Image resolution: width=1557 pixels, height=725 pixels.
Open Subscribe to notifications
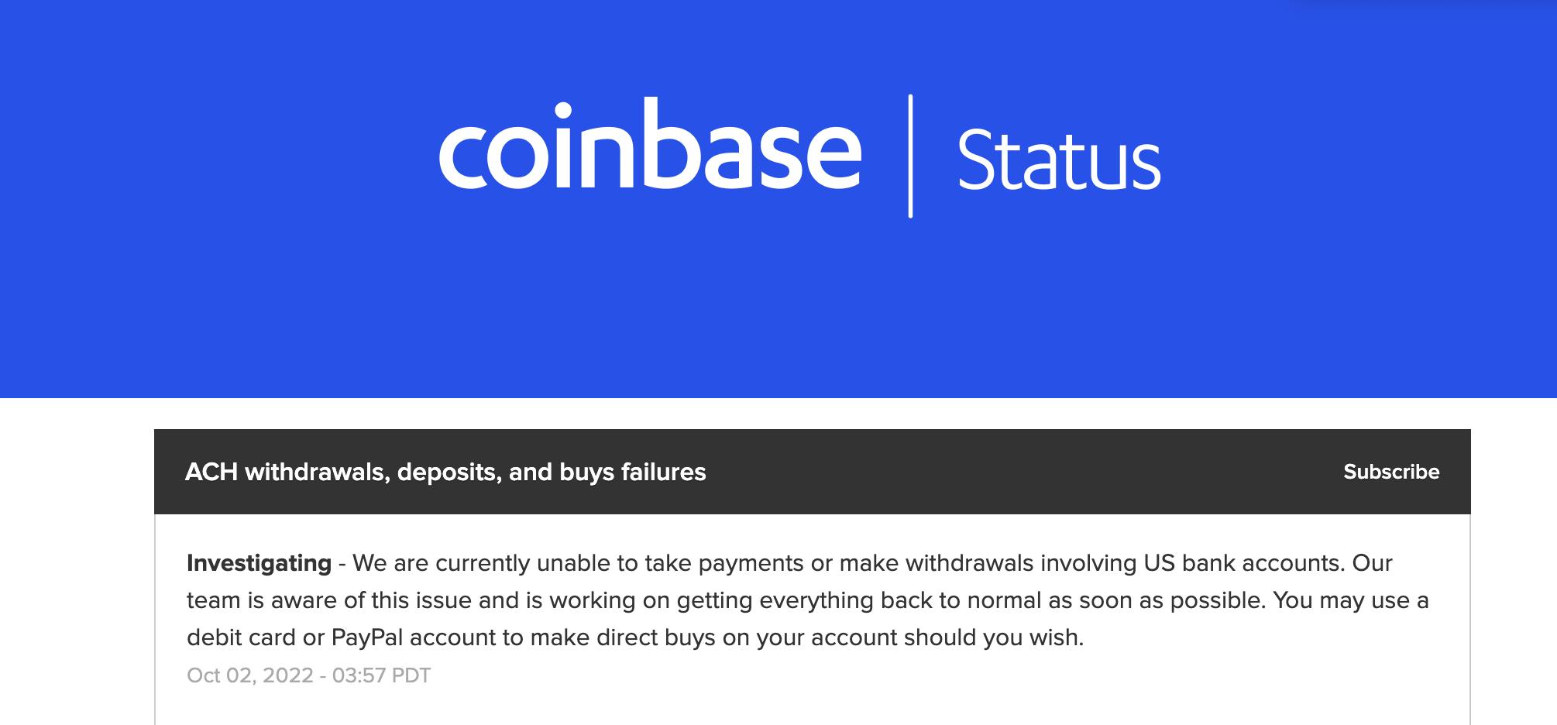(1391, 472)
